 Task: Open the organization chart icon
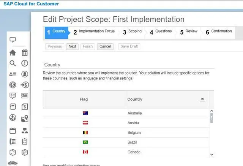[25, 131]
